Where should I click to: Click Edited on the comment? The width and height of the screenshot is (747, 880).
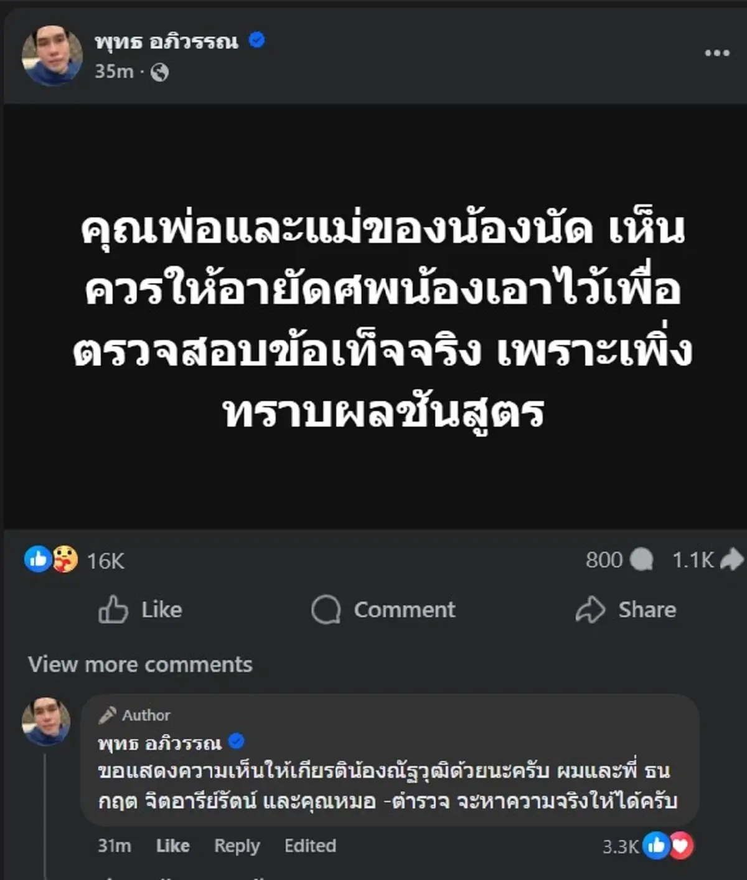click(x=310, y=846)
